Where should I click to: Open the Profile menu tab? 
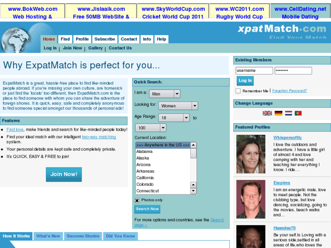coord(82,39)
